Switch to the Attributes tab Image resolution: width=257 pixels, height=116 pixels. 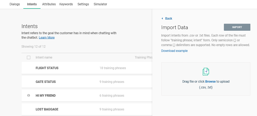click(49, 4)
